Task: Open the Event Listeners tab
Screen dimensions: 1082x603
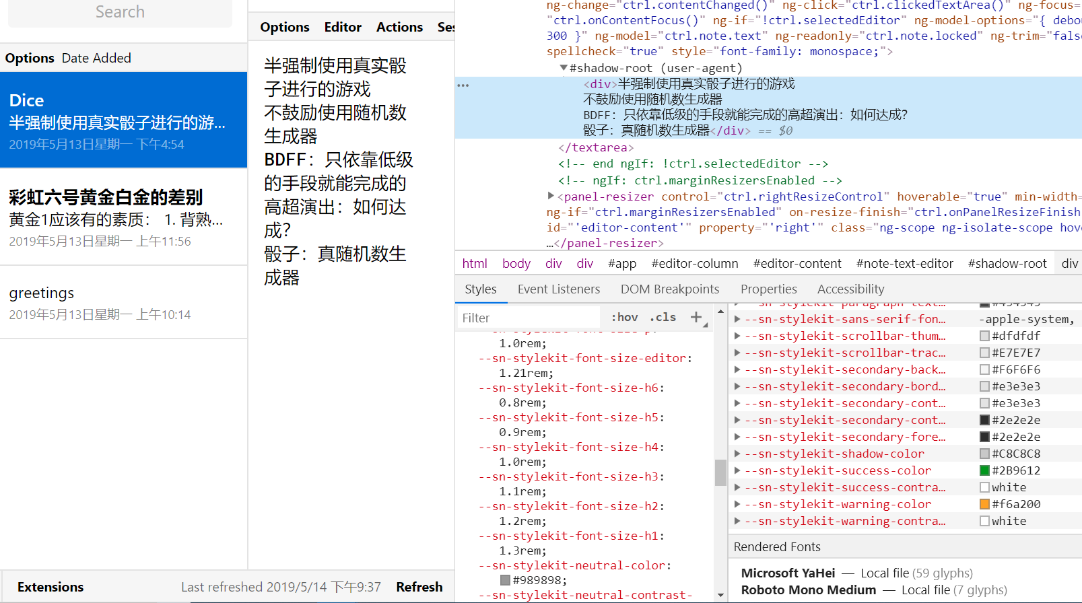Action: point(559,289)
